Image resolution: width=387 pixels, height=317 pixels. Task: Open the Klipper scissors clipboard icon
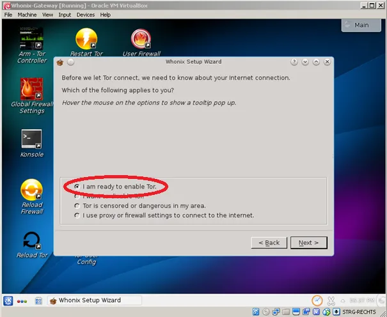coord(331,301)
